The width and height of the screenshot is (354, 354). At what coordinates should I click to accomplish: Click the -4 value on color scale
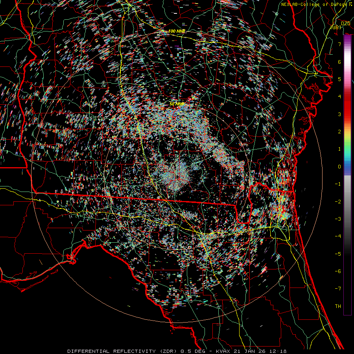point(338,236)
